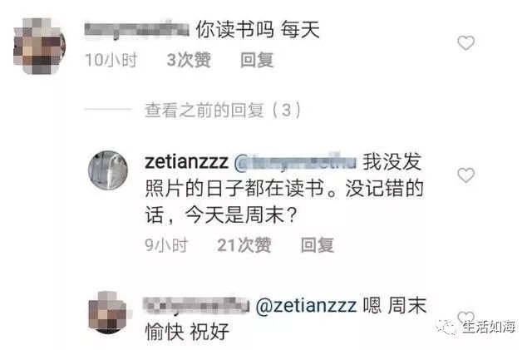The image size is (532, 350).
Task: Open the zetianzzz username link
Action: click(x=186, y=162)
